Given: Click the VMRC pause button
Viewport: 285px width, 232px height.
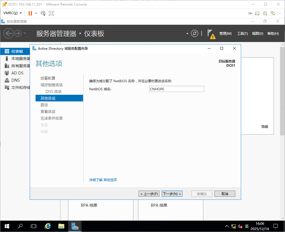Looking at the screenshot, I should pos(30,13).
